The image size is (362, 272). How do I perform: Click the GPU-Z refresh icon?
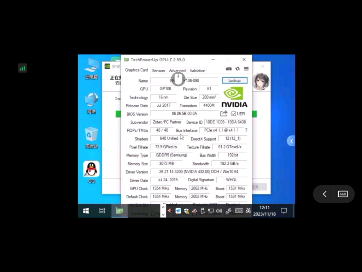click(237, 69)
